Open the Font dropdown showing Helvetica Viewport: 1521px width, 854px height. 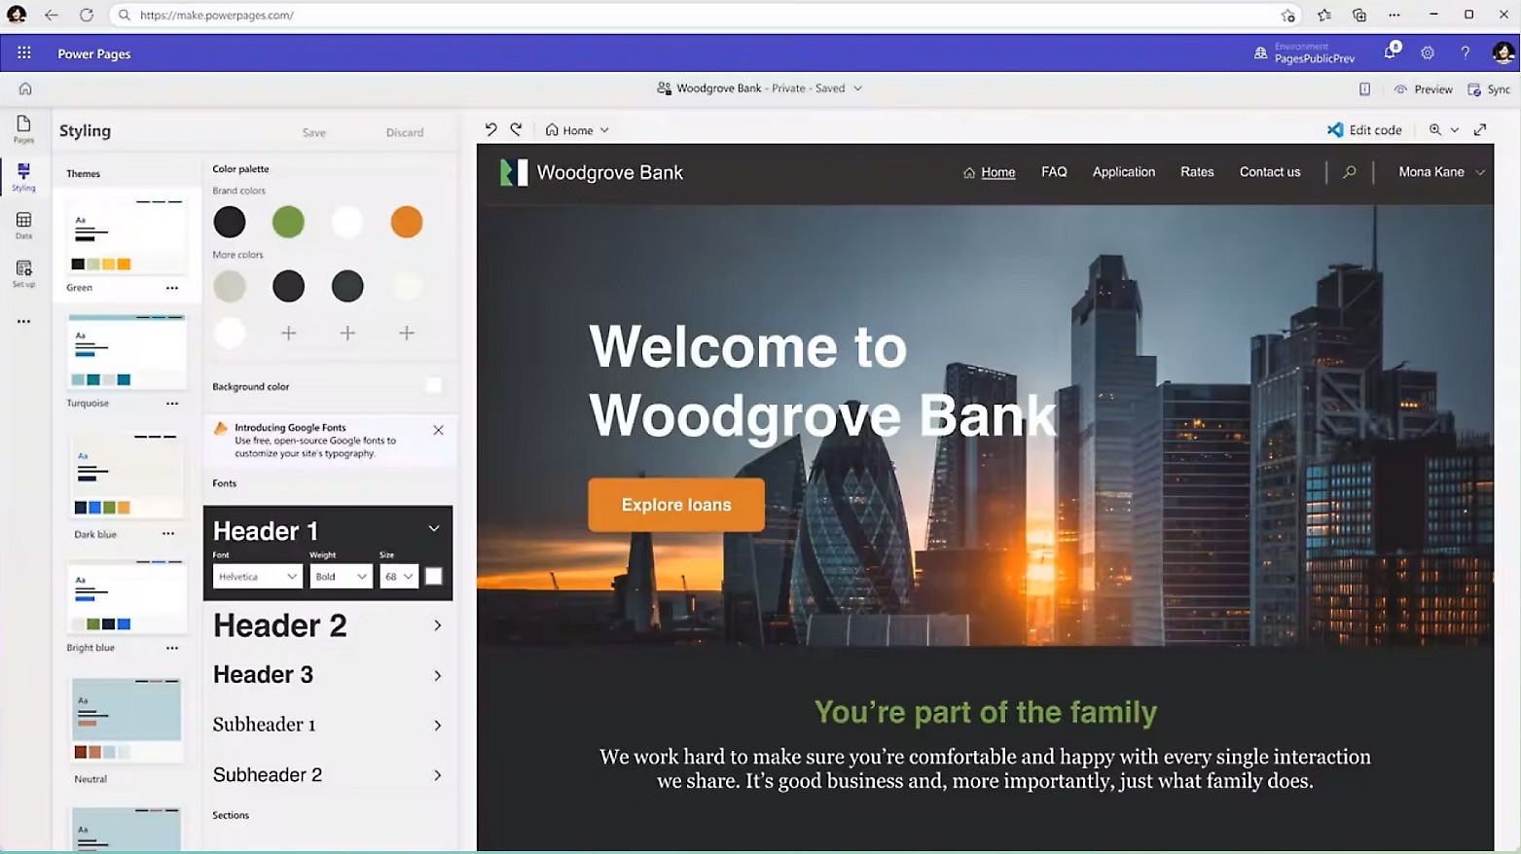click(x=257, y=577)
